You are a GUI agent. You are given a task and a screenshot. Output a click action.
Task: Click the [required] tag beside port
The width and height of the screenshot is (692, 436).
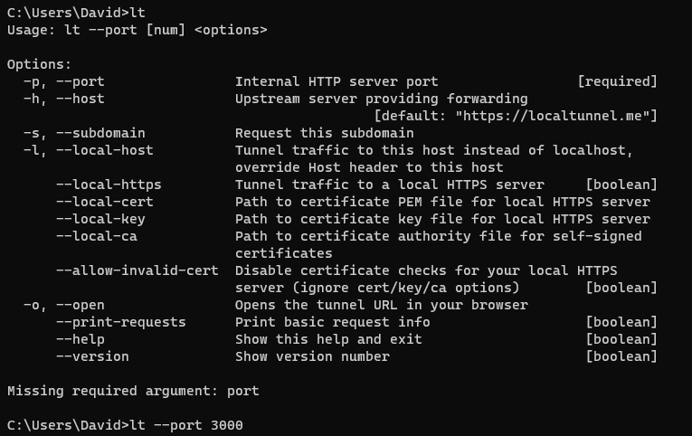click(617, 81)
